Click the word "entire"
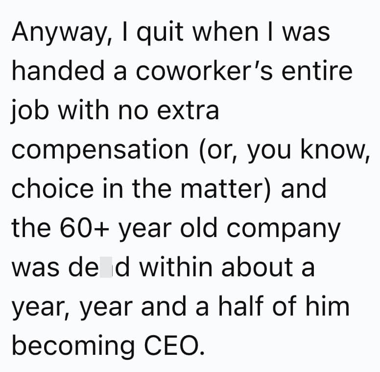Image resolution: width=380 pixels, height=372 pixels. (318, 72)
